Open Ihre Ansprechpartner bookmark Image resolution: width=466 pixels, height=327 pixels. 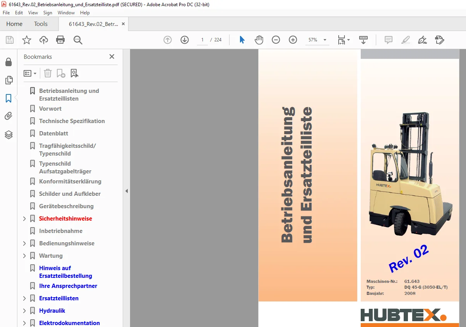(68, 286)
